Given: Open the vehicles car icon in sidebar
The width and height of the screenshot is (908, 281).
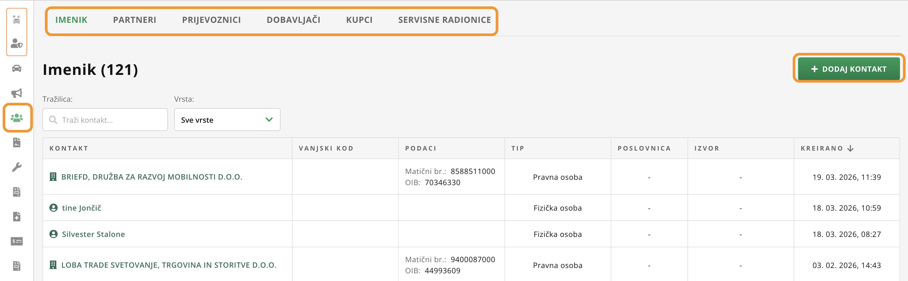Looking at the screenshot, I should coord(16,69).
